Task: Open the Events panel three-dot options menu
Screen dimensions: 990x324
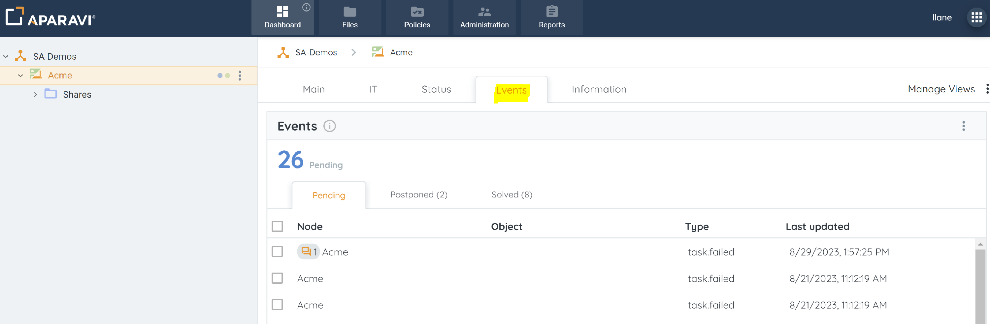Action: [x=963, y=126]
